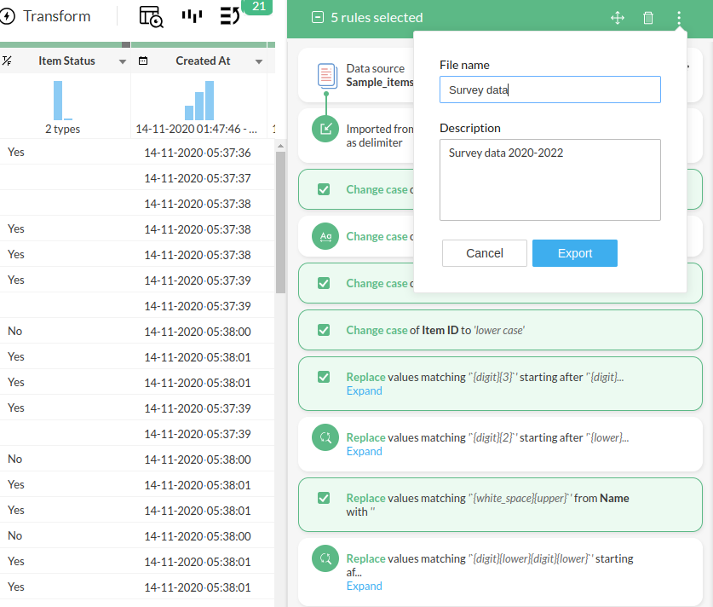Click the Sample_items data source icon
713x607 pixels.
327,75
